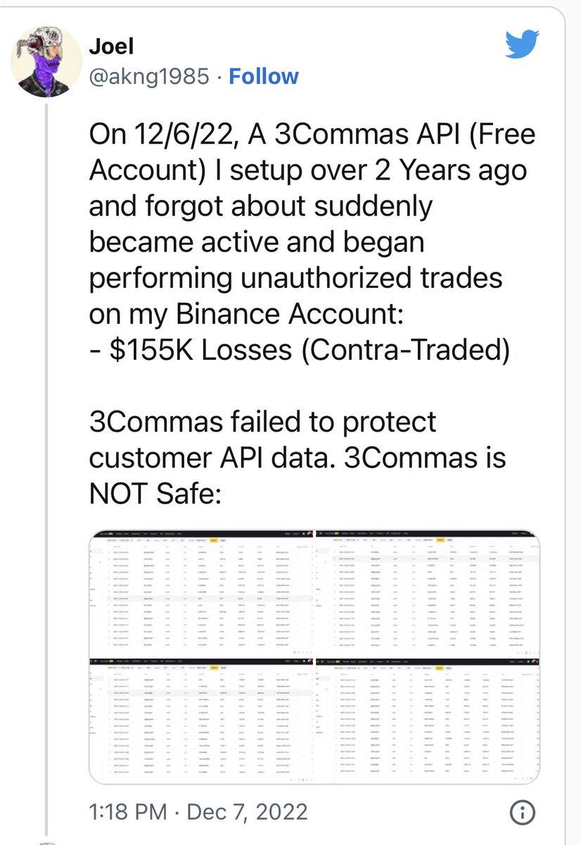Follow the @akng1985 account
The height and width of the screenshot is (845, 581).
pos(264,76)
